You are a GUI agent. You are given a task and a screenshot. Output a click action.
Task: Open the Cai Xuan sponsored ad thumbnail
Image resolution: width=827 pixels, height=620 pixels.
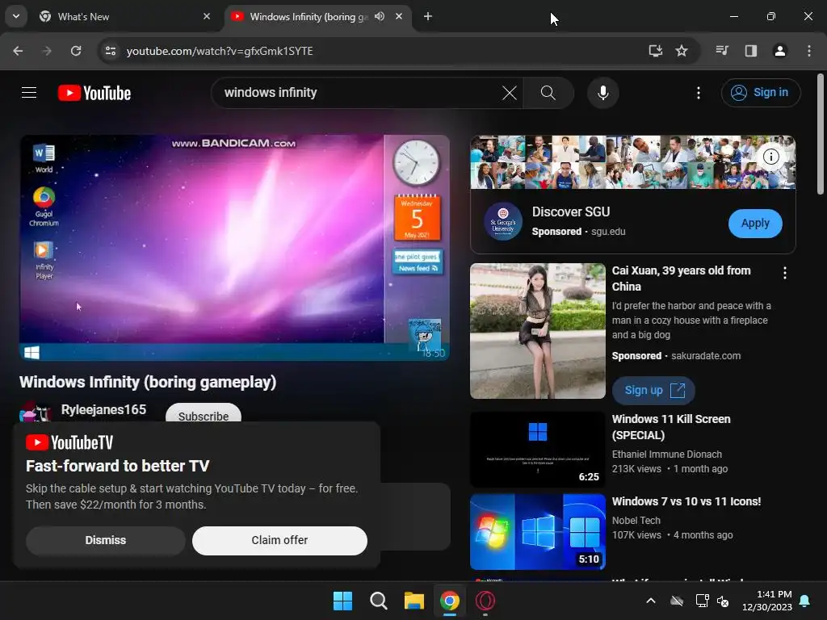click(x=537, y=330)
